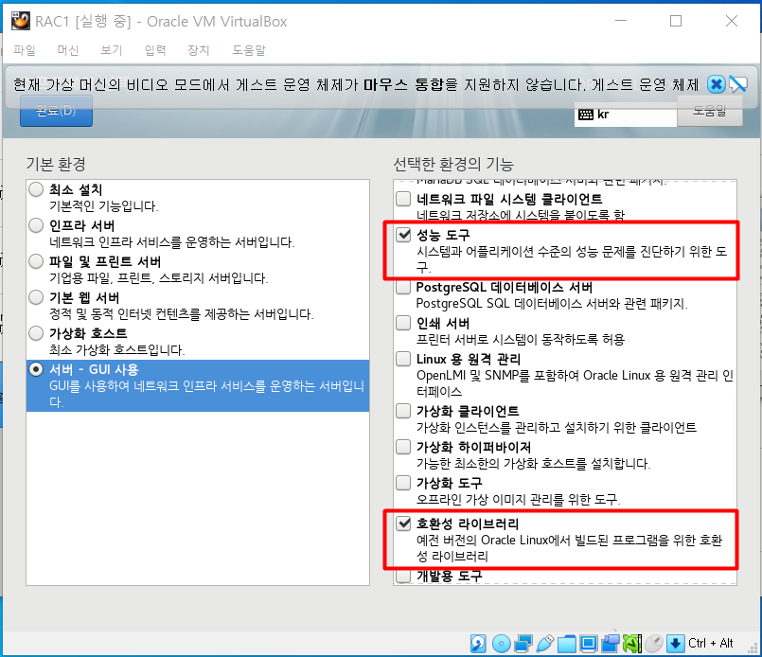Dismiss the mouse integration notification with blue X
Screen dimensions: 762x657
point(717,84)
